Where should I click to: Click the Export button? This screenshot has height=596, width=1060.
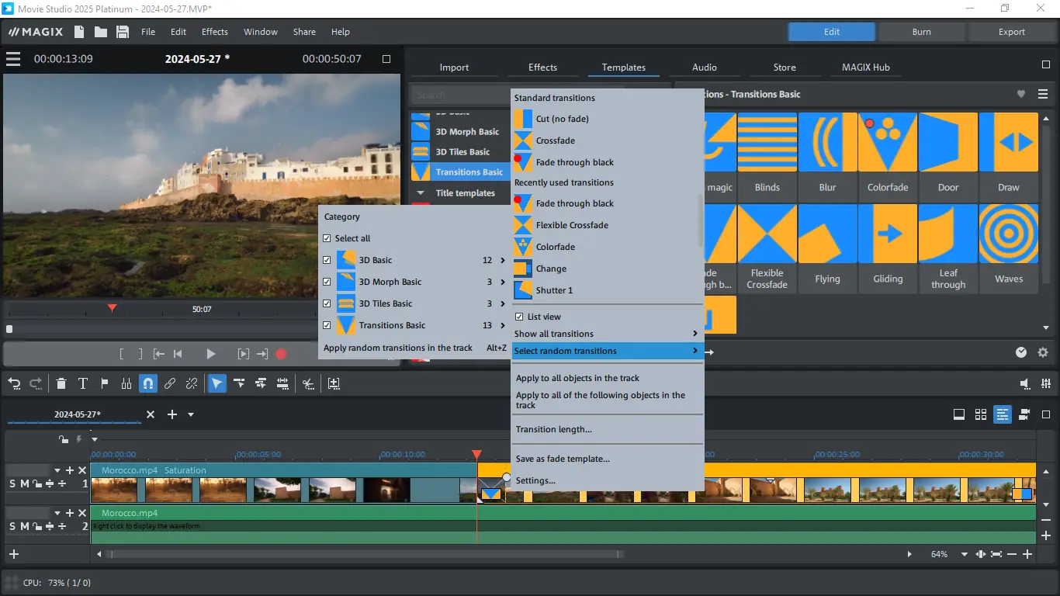(x=1011, y=32)
